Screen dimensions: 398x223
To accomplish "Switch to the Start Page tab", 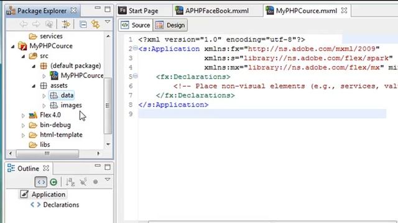I will coord(144,11).
